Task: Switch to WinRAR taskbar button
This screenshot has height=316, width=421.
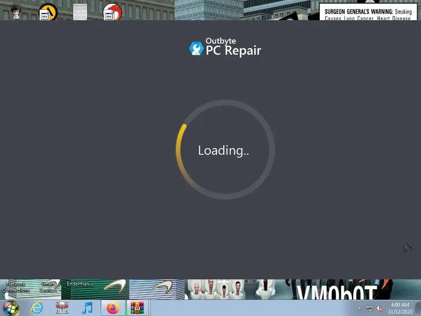Action: [x=137, y=308]
